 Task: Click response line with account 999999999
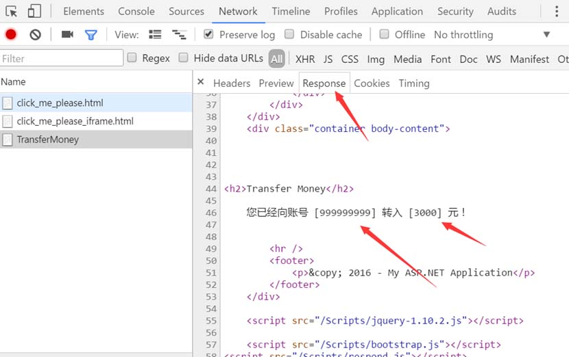click(356, 212)
